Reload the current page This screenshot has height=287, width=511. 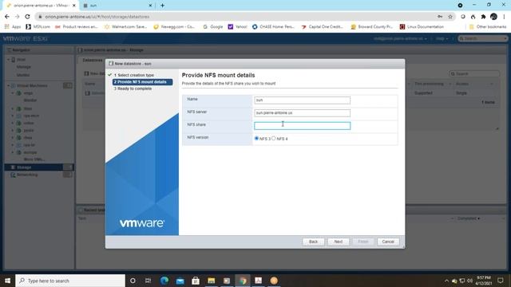27,17
